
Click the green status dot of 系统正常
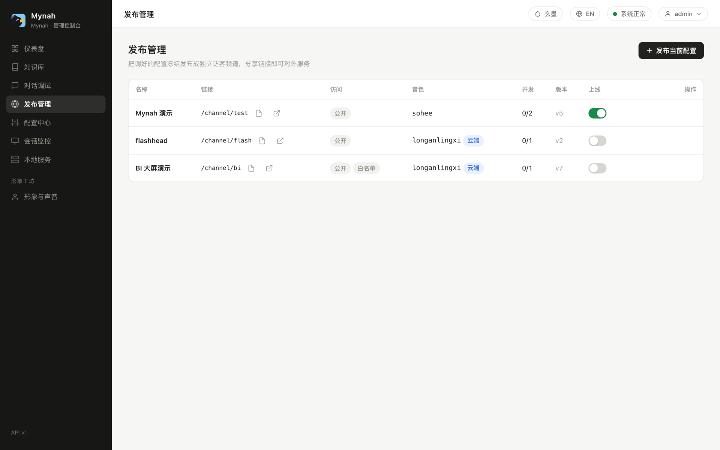615,14
